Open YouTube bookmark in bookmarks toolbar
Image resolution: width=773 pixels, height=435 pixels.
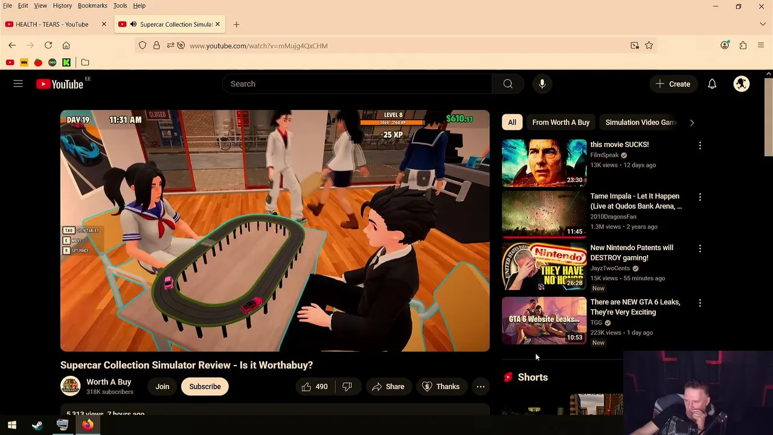[x=10, y=62]
